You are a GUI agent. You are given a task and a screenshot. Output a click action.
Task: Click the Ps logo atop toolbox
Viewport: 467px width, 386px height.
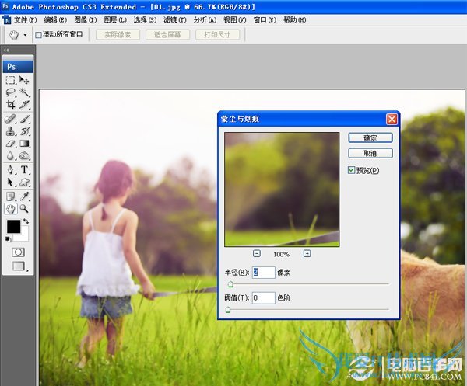(x=18, y=67)
